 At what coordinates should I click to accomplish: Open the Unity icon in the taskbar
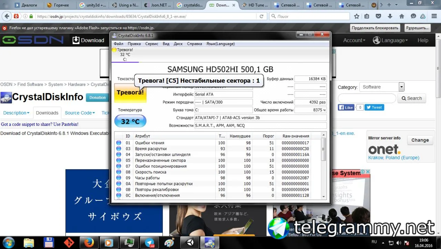[189, 242]
